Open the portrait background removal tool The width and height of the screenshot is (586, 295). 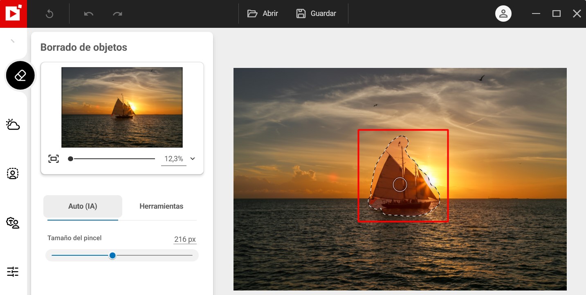click(x=13, y=173)
